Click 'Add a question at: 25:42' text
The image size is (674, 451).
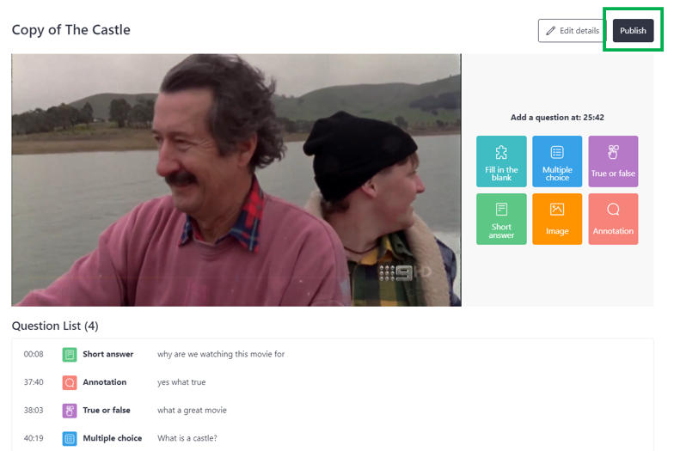(557, 117)
